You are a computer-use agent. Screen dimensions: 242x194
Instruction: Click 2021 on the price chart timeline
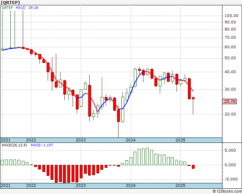coord(6,140)
